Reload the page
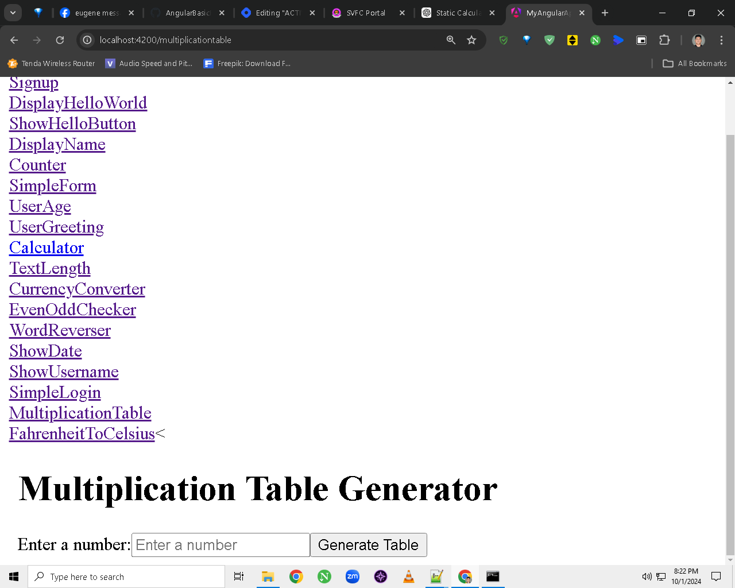 (60, 40)
